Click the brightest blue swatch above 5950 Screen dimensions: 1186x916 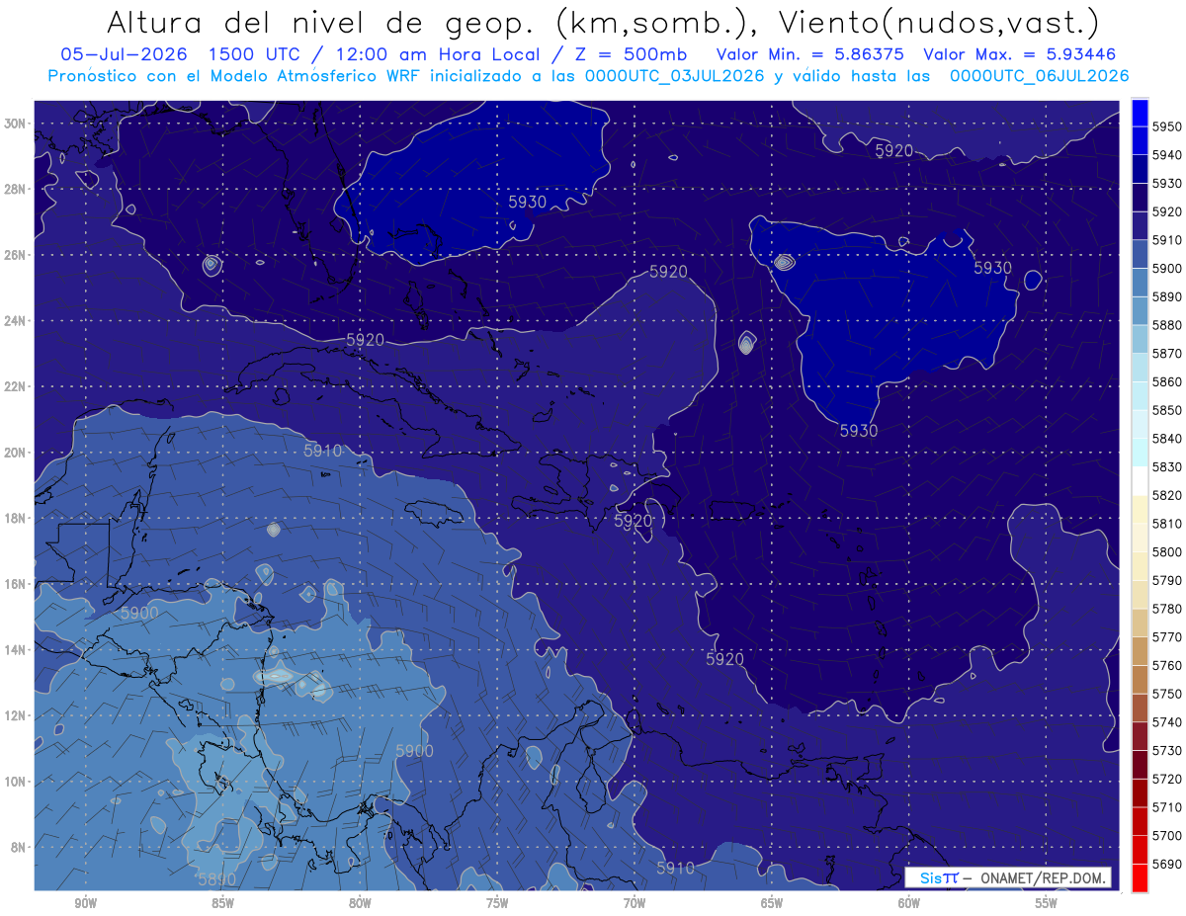click(1140, 112)
